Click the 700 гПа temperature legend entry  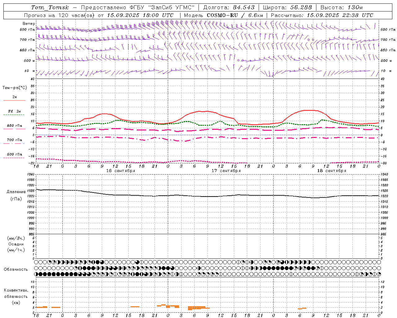tap(15, 140)
